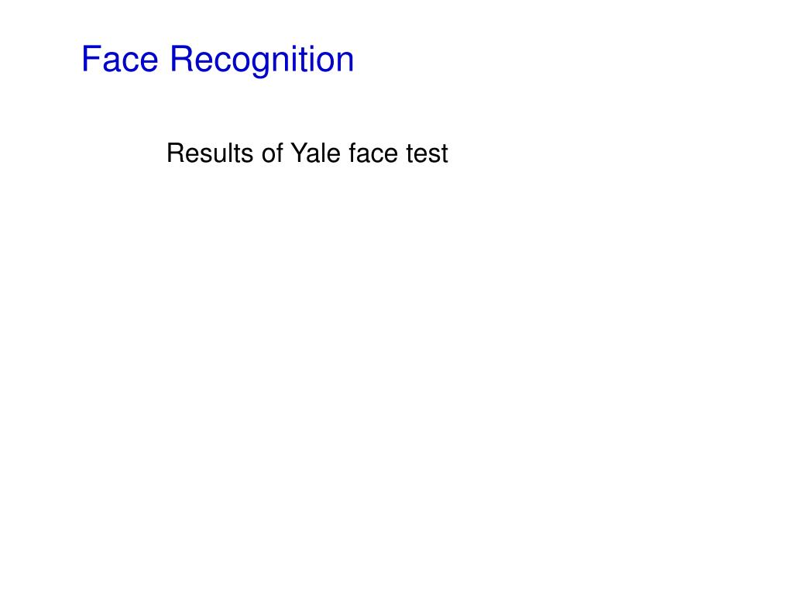Image resolution: width=793 pixels, height=595 pixels.
Task: Click the 'le' ending of 'Yale'
Action: coord(331,153)
